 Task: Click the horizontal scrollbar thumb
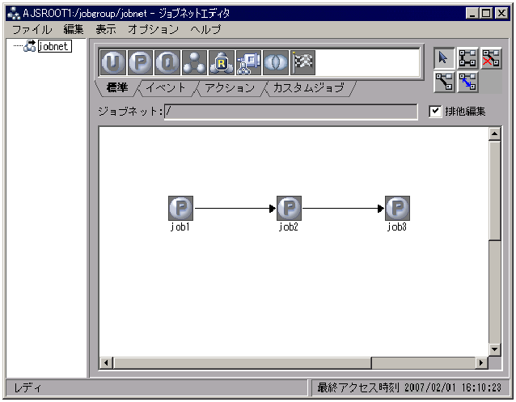click(x=243, y=363)
